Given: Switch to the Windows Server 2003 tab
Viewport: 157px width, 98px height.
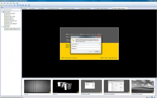Looking at the screenshot, I should pos(54,8).
